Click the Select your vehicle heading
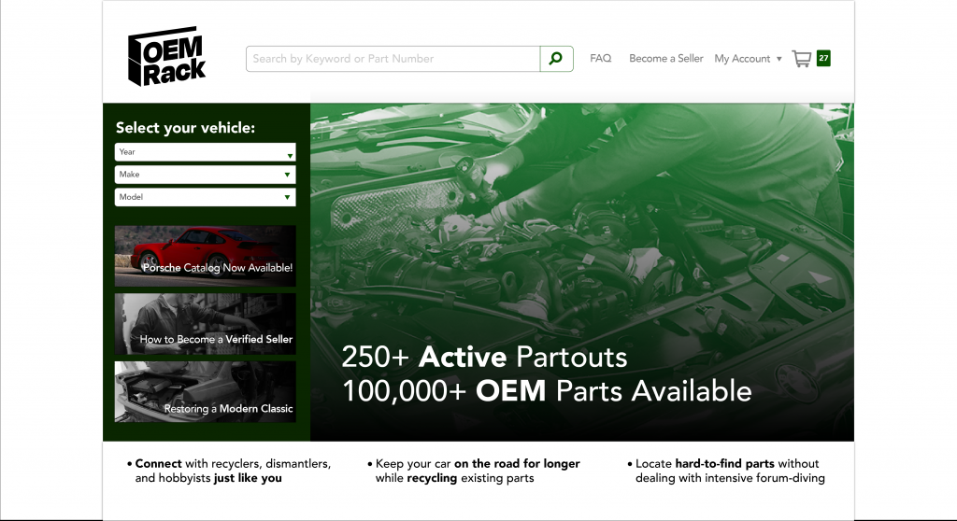This screenshot has height=521, width=957. pos(185,128)
